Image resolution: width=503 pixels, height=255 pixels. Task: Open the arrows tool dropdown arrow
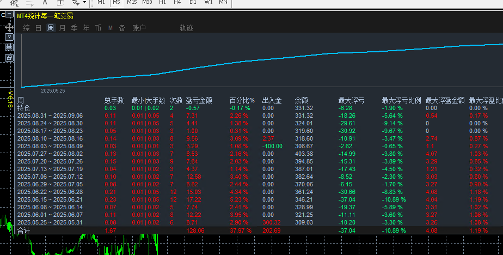point(84,3)
